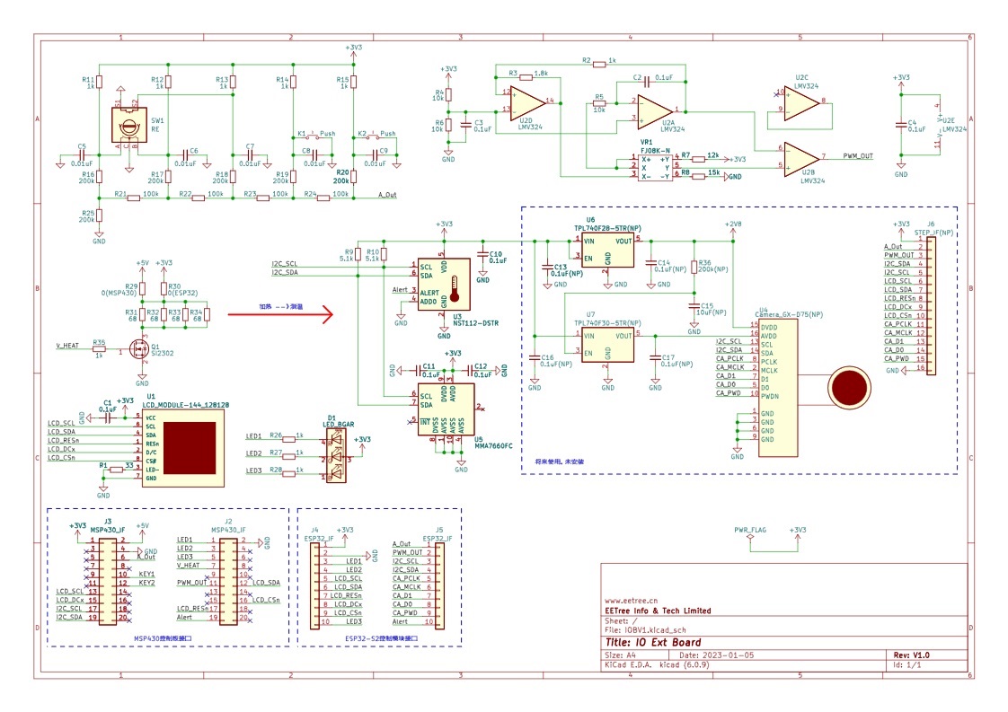The width and height of the screenshot is (1008, 712).
Task: Click the U2D LMV324 op-amp triangle
Action: [x=527, y=102]
